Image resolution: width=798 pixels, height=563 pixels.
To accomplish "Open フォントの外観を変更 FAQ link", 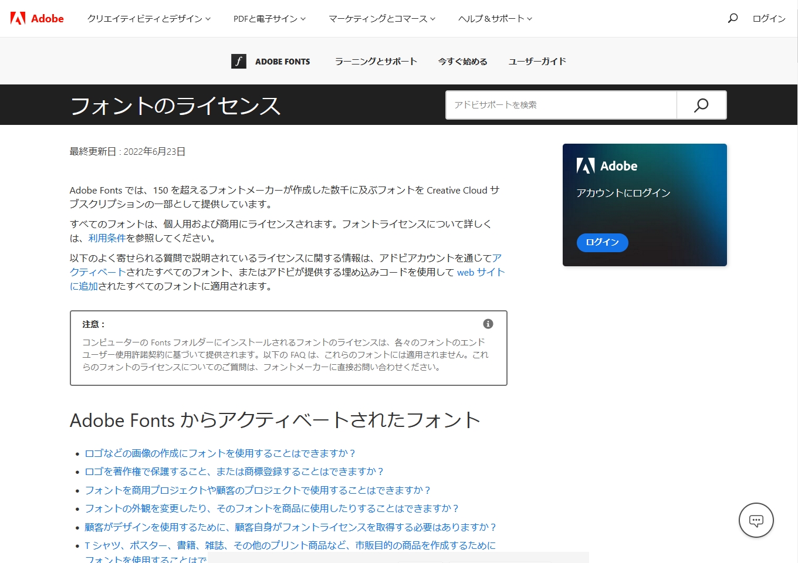I will coord(272,508).
